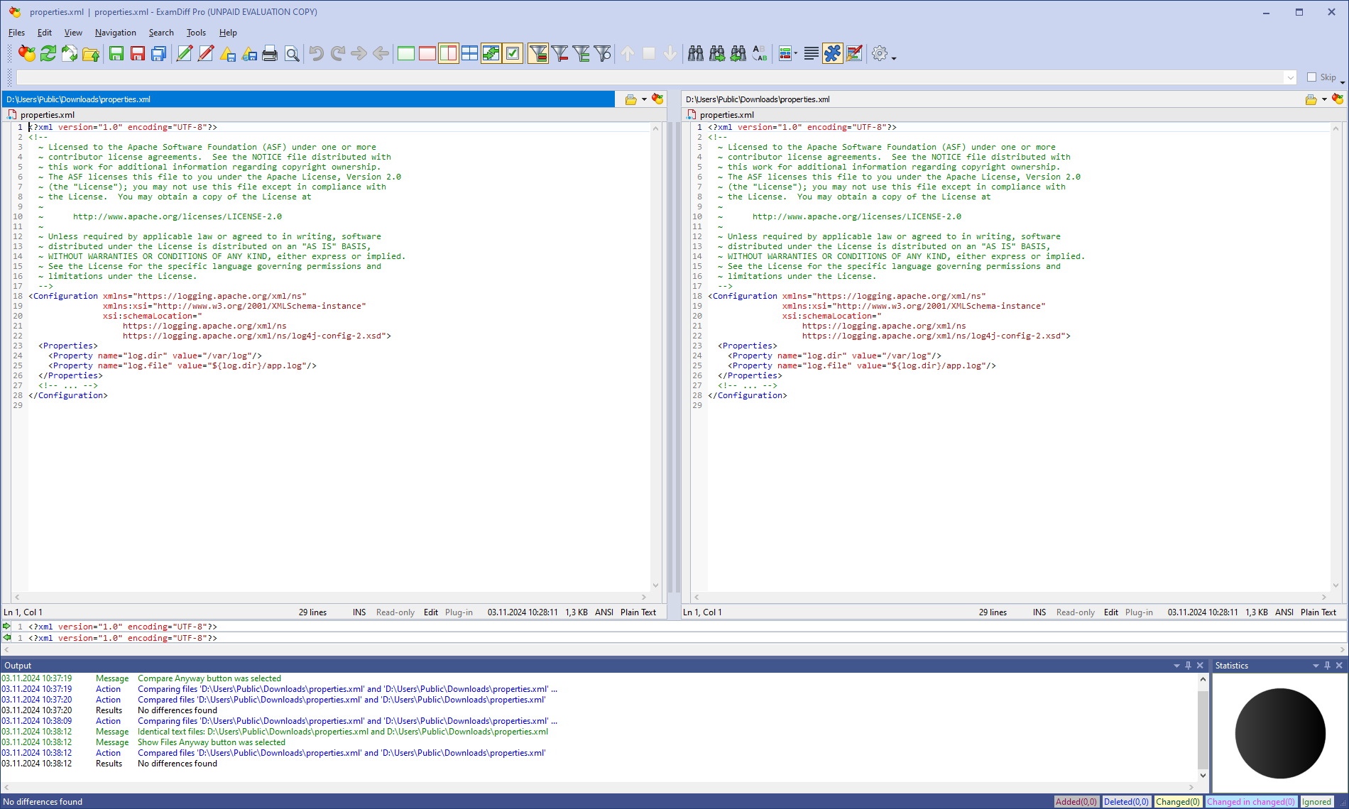Click the Print icon in toolbar
The width and height of the screenshot is (1349, 809).
coord(270,53)
